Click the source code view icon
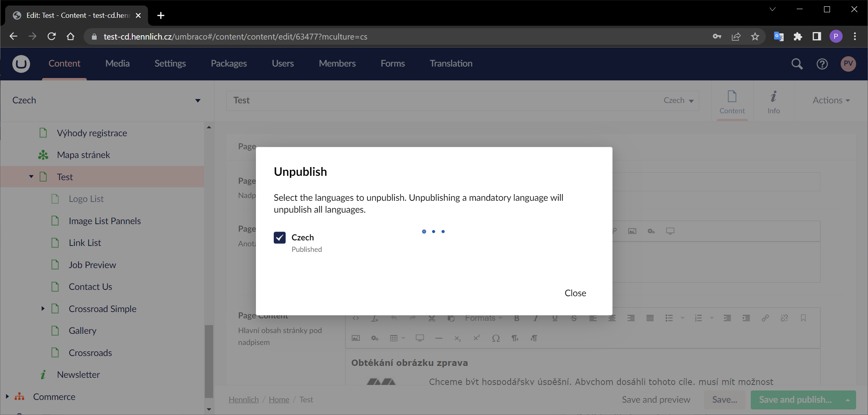 point(355,318)
